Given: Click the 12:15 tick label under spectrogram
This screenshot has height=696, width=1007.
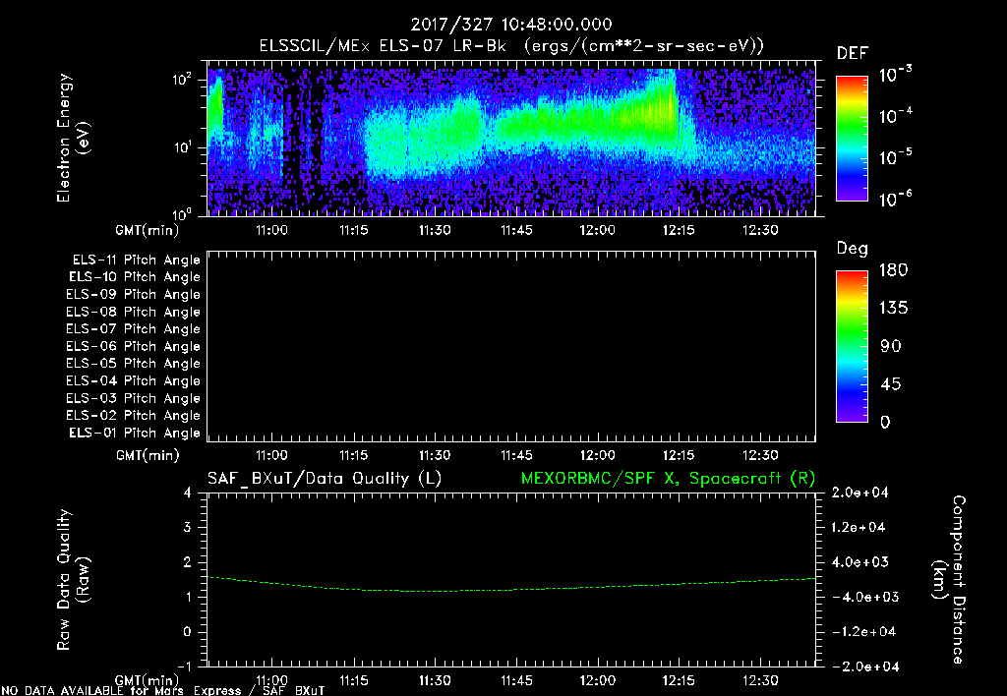Looking at the screenshot, I should click(x=679, y=230).
